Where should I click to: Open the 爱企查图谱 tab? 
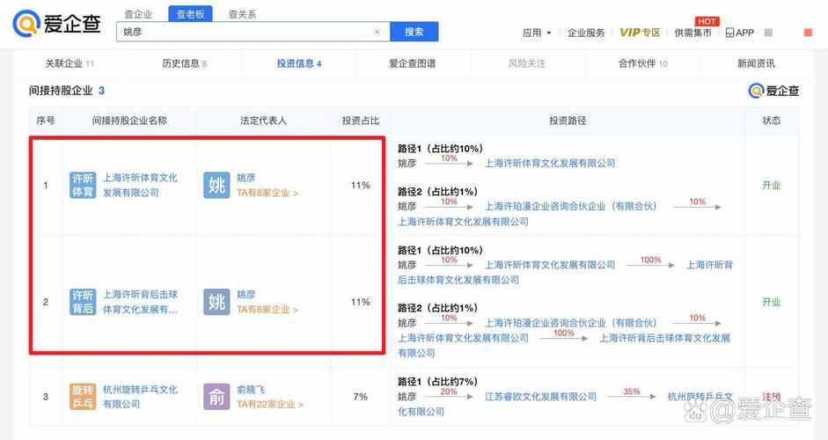pos(413,63)
